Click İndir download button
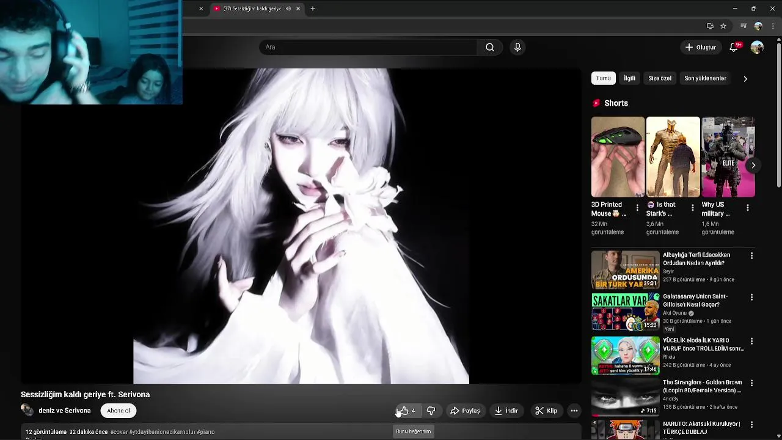Screen dimensions: 782x440 coord(506,411)
